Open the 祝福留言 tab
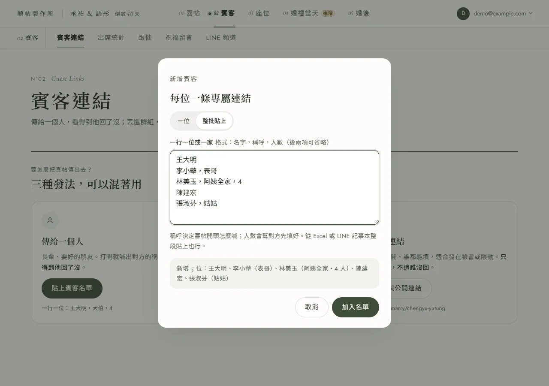The width and height of the screenshot is (549, 386). point(179,38)
